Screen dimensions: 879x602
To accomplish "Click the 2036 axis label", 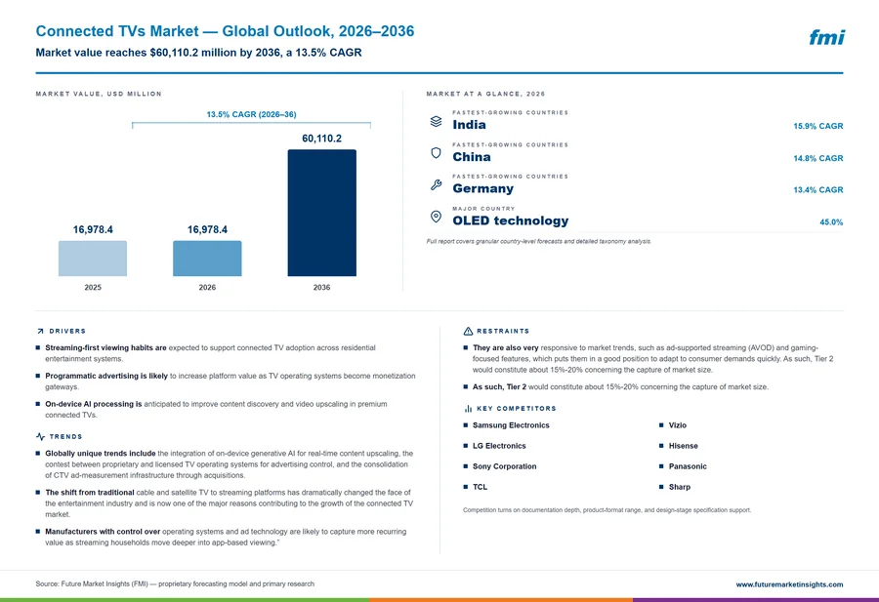I will point(321,287).
